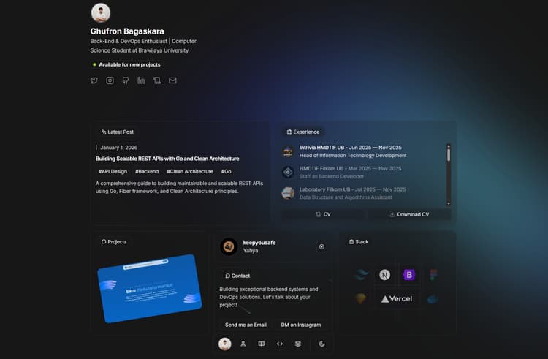Click the Experience scrollbar up arrow

[x=449, y=146]
